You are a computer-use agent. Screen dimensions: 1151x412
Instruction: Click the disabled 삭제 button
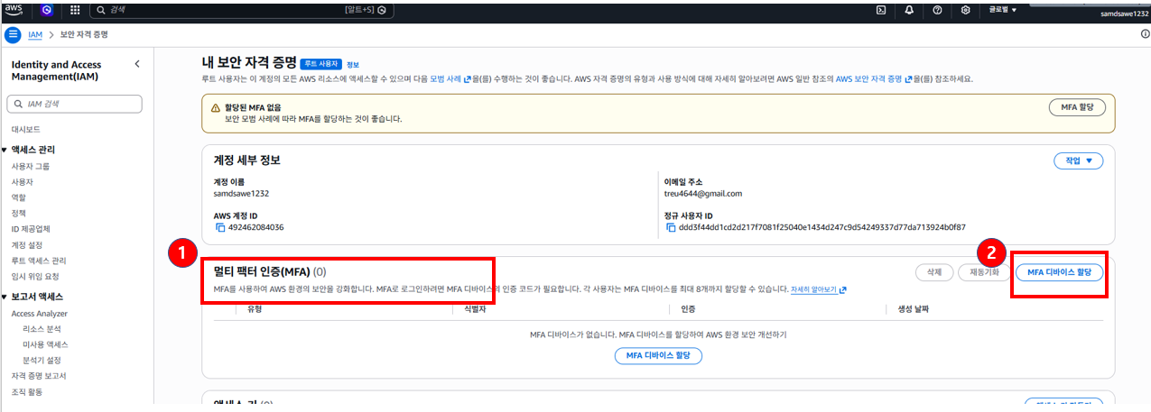point(934,271)
